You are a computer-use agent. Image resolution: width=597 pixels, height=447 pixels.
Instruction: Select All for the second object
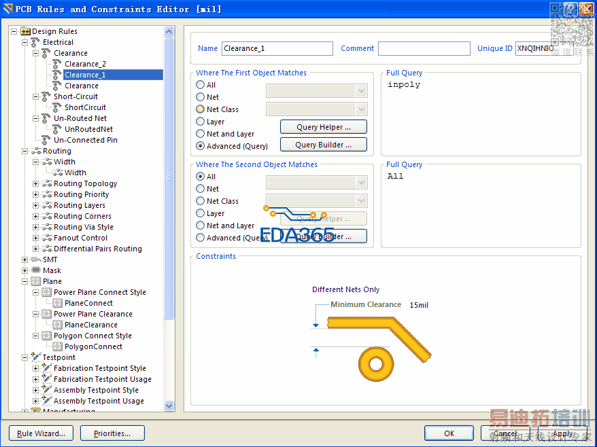tap(201, 177)
